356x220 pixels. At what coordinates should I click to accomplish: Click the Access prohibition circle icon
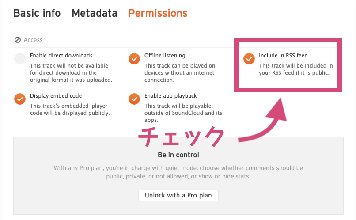[18, 40]
